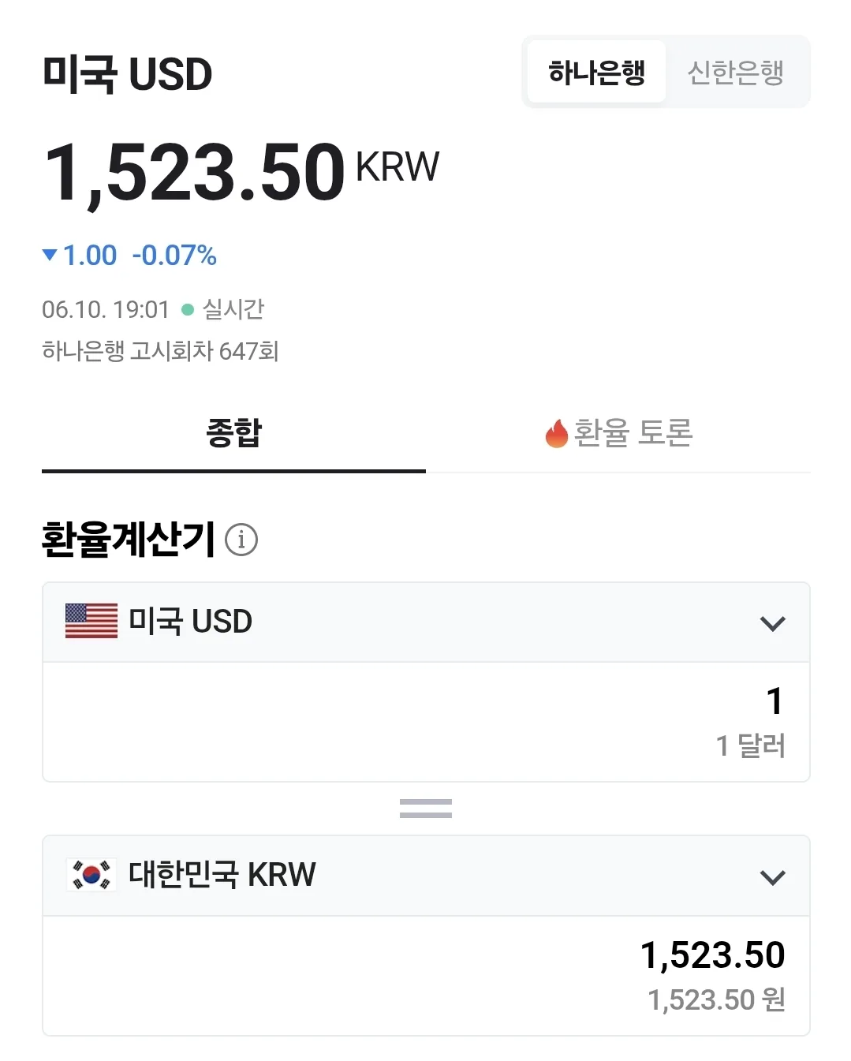Tap the US flag icon
Screen dimensions: 851x1061
tap(91, 621)
